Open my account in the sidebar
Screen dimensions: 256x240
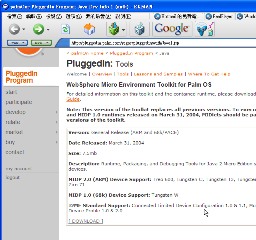(x=19, y=169)
